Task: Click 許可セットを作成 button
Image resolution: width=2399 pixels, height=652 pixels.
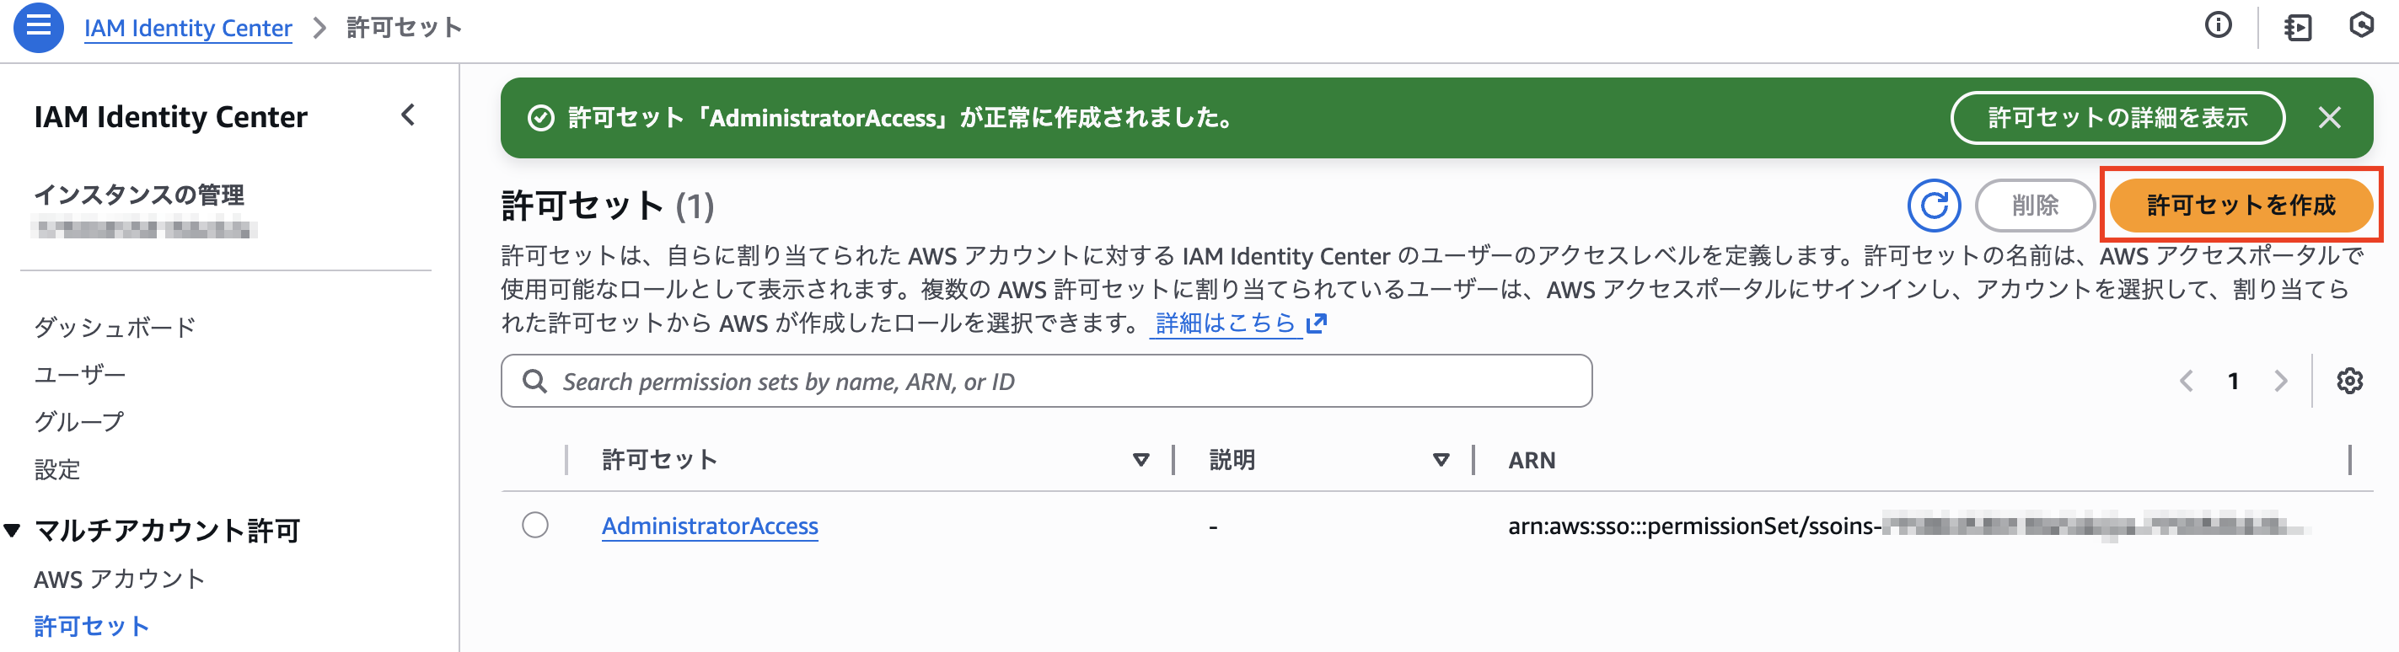Action: (2241, 206)
